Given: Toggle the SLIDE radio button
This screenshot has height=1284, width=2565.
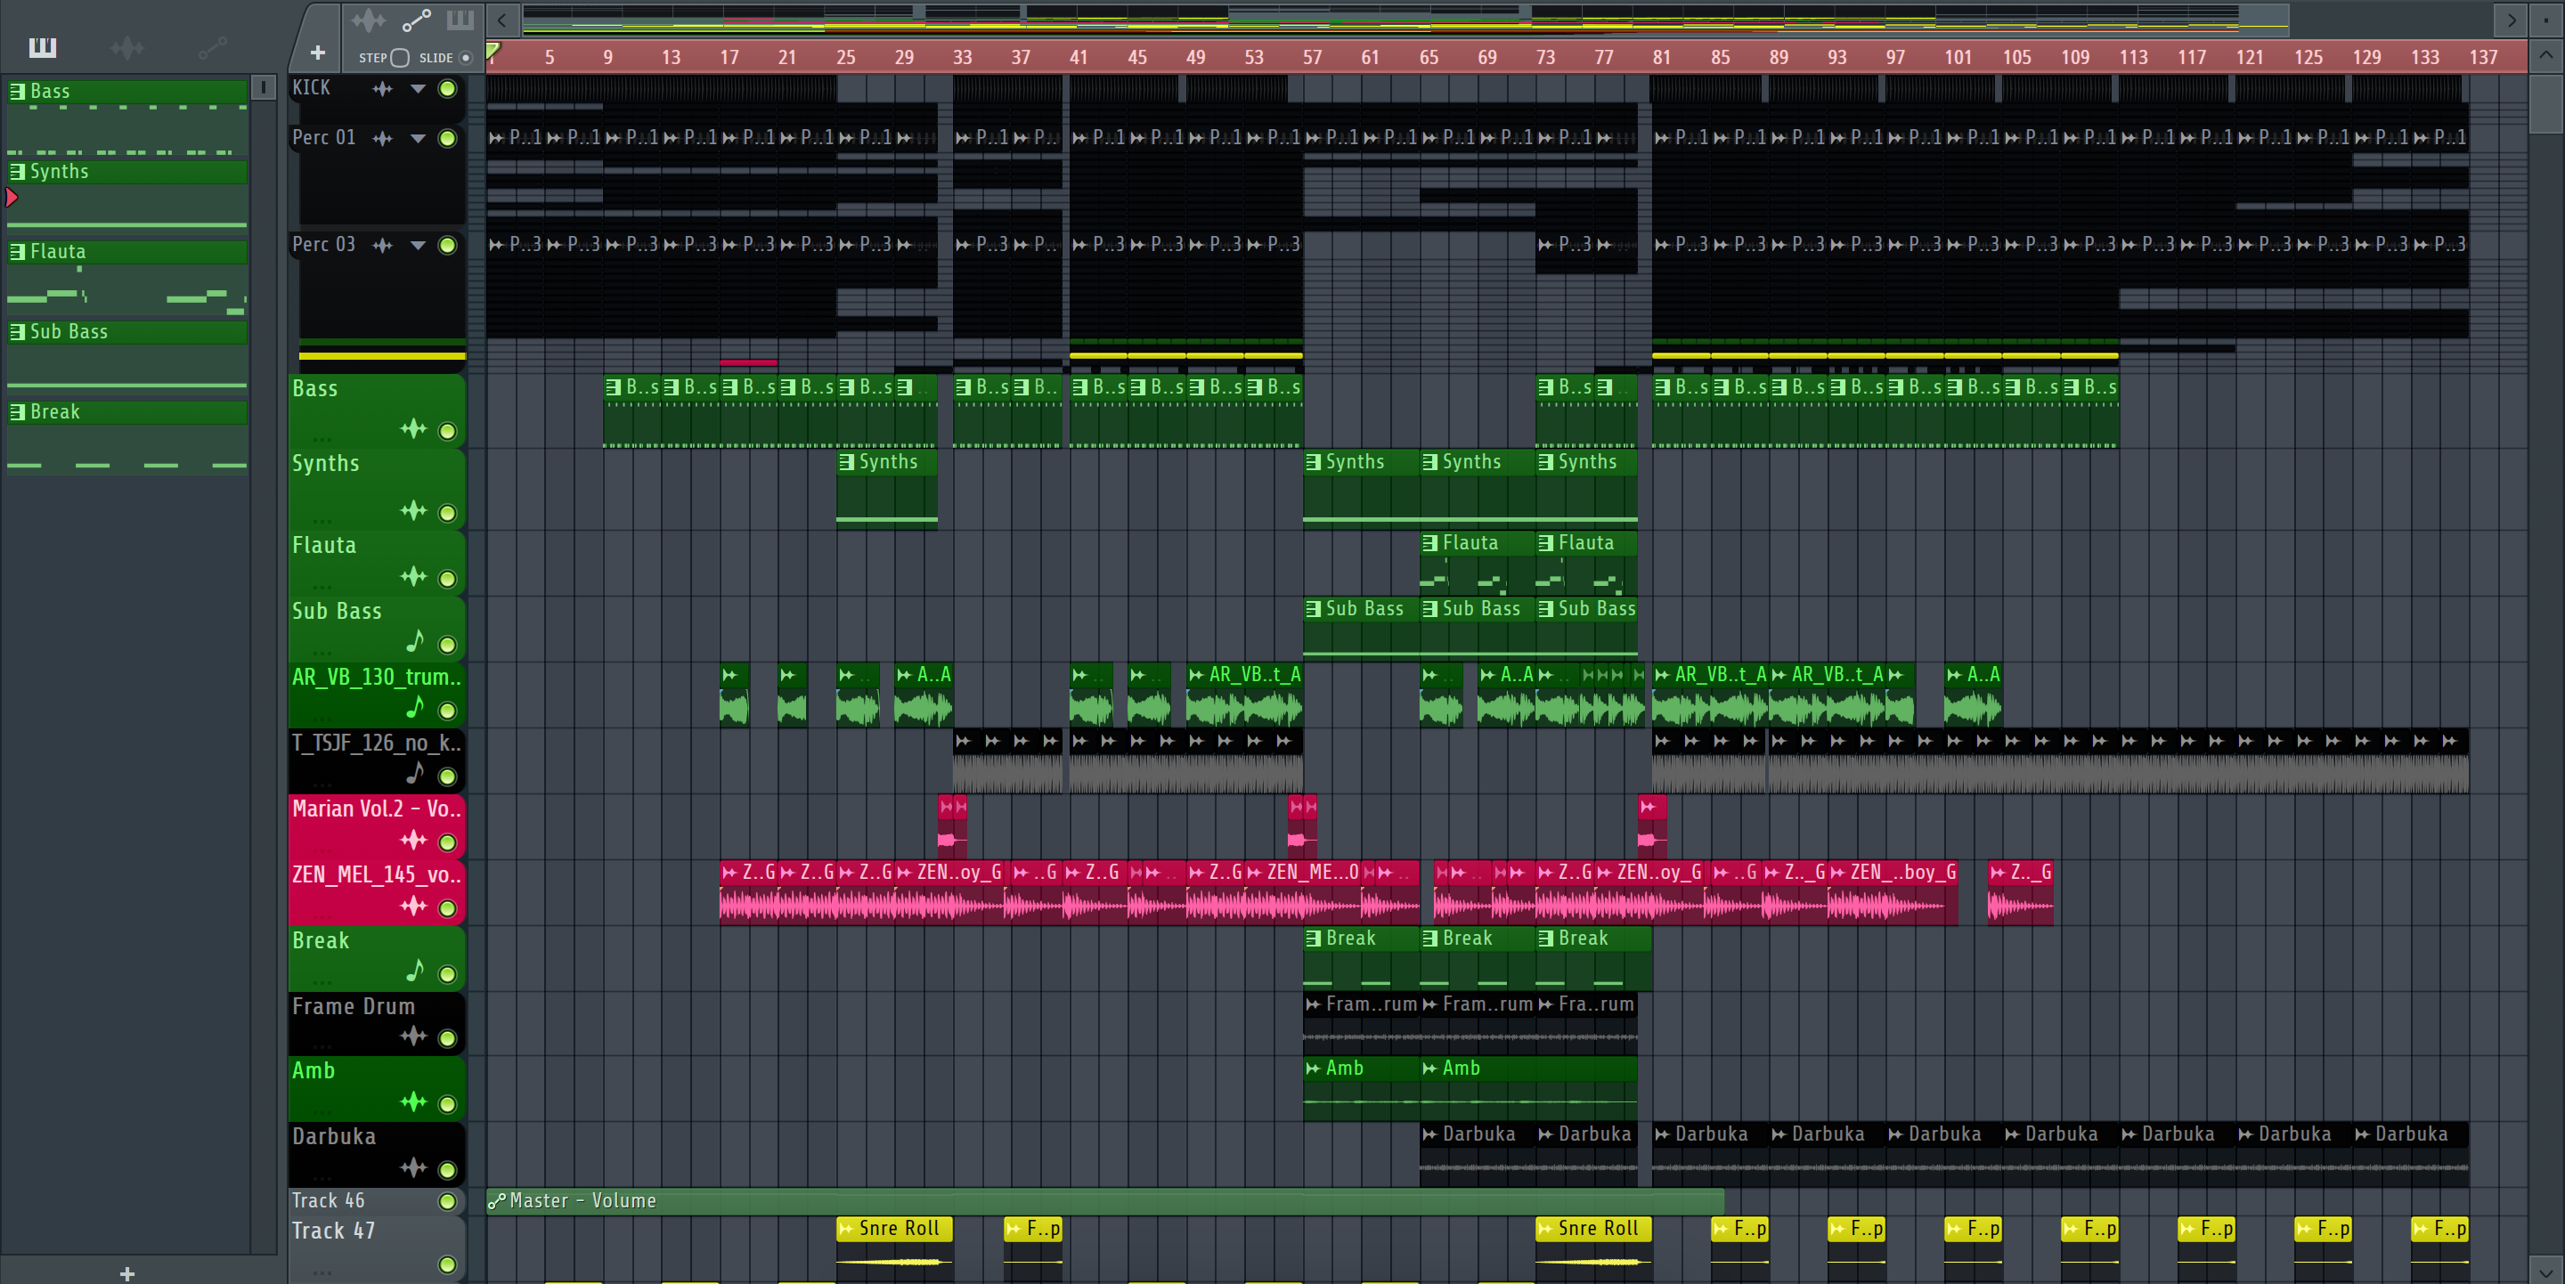Looking at the screenshot, I should [x=465, y=58].
